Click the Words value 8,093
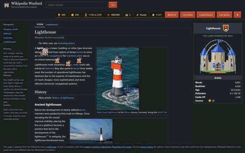The height and width of the screenshot is (153, 245). click(x=238, y=82)
